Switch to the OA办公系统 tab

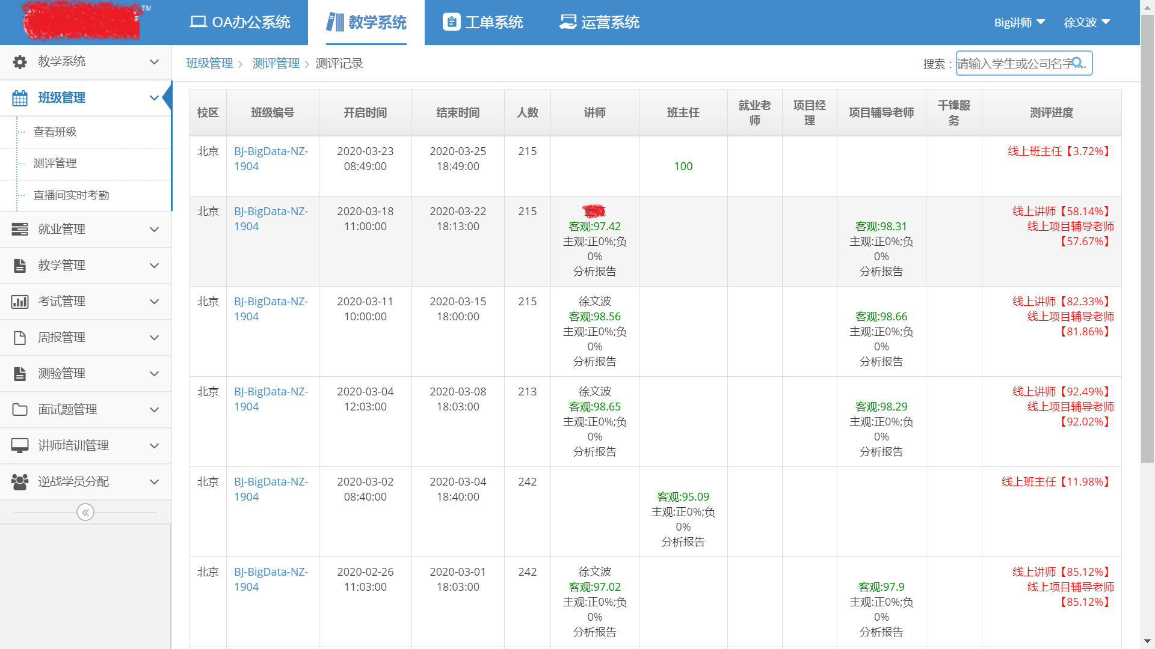tap(240, 22)
